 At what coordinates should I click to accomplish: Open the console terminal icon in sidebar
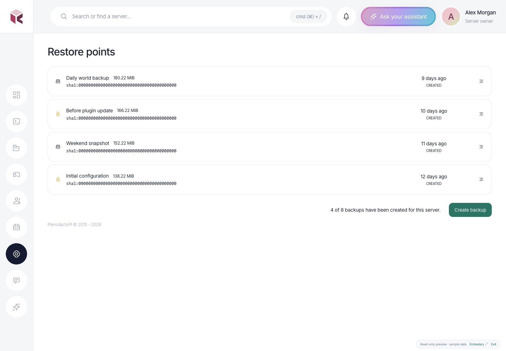pyautogui.click(x=17, y=121)
